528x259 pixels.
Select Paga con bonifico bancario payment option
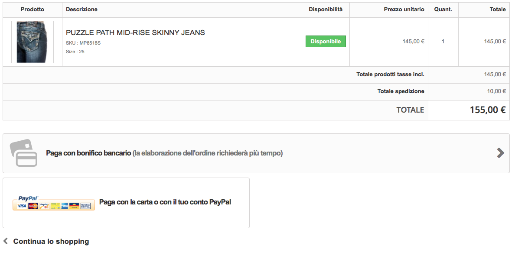[256, 153]
